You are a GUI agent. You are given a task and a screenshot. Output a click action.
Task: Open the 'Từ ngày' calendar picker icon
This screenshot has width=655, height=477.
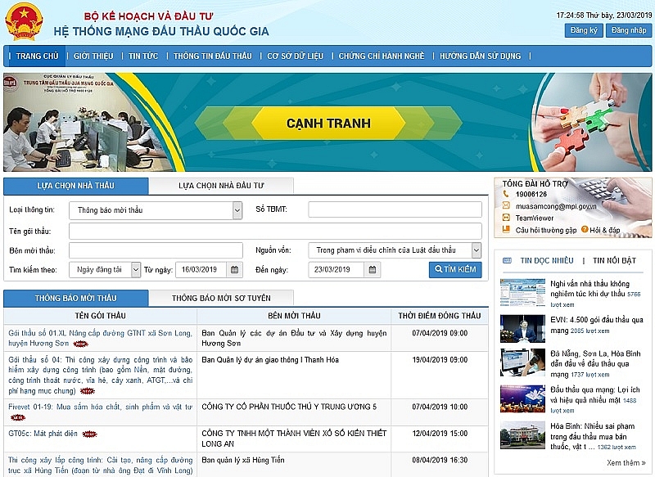coord(235,269)
